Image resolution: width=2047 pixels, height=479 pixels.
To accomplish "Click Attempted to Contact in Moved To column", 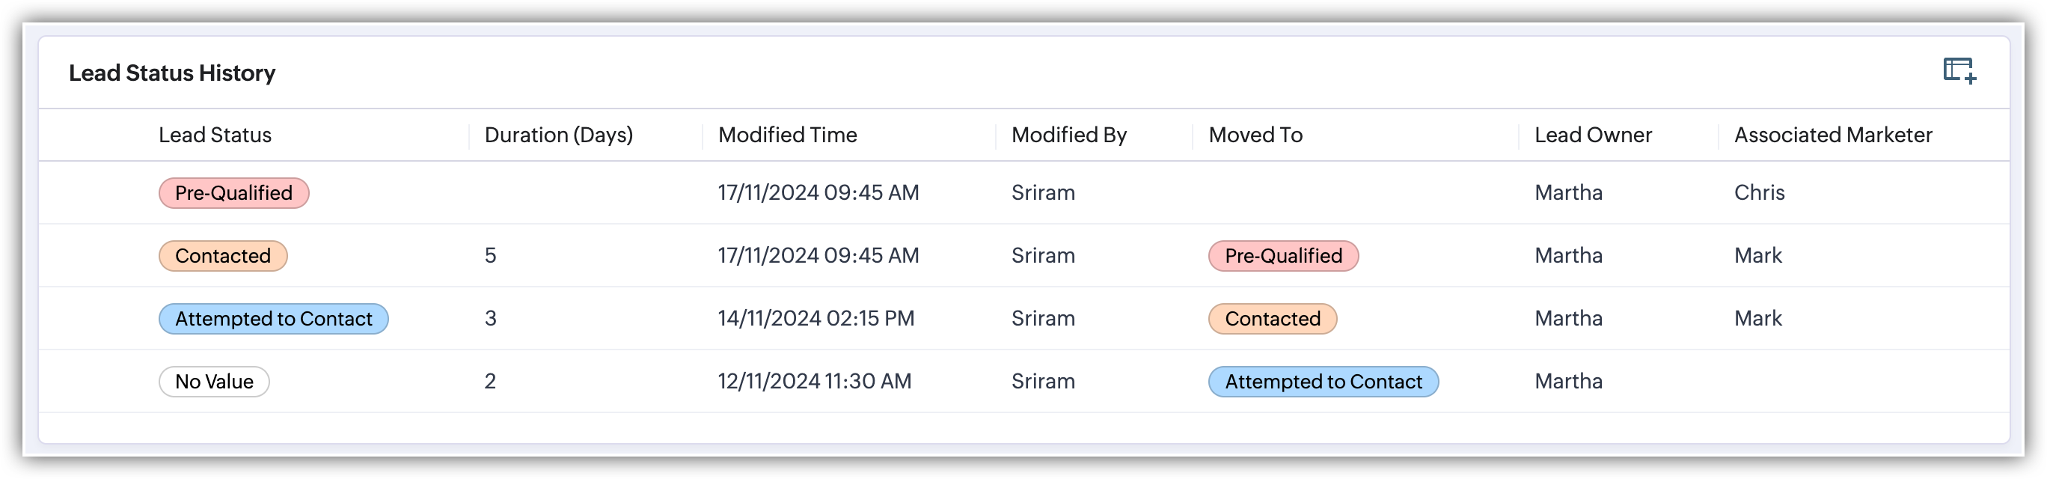I will coord(1323,381).
